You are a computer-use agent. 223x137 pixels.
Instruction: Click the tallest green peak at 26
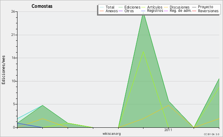pyautogui.click(x=143, y=12)
